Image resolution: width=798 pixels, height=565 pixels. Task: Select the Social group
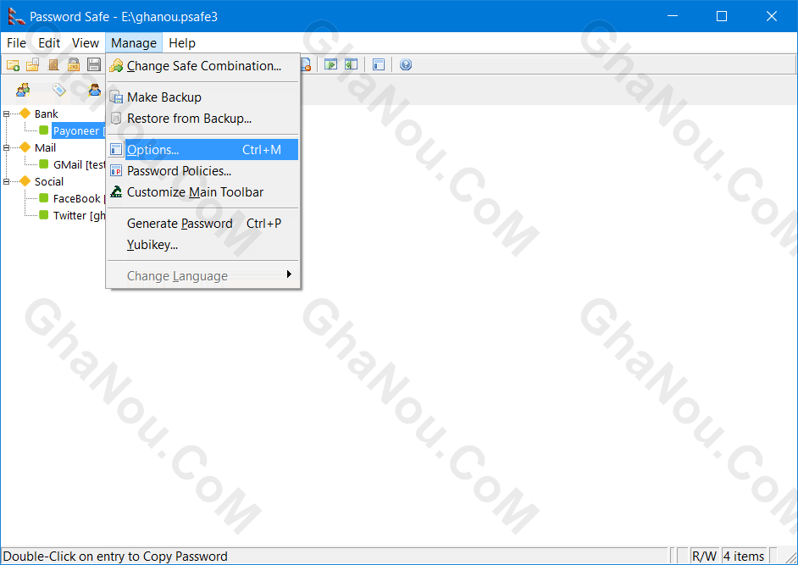49,182
